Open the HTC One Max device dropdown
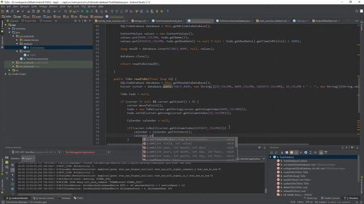This screenshot has height=204, width=364. [36, 152]
